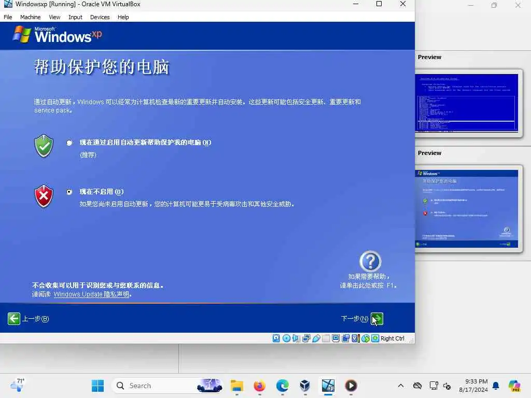
Task: Open the File menu
Action: 8,17
